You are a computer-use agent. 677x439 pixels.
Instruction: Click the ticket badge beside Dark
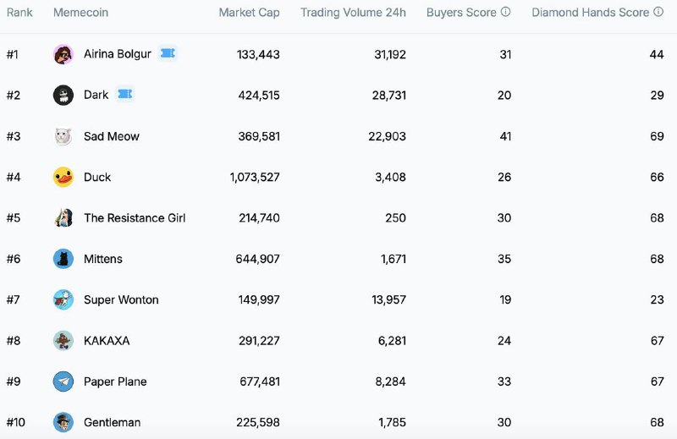pos(124,94)
